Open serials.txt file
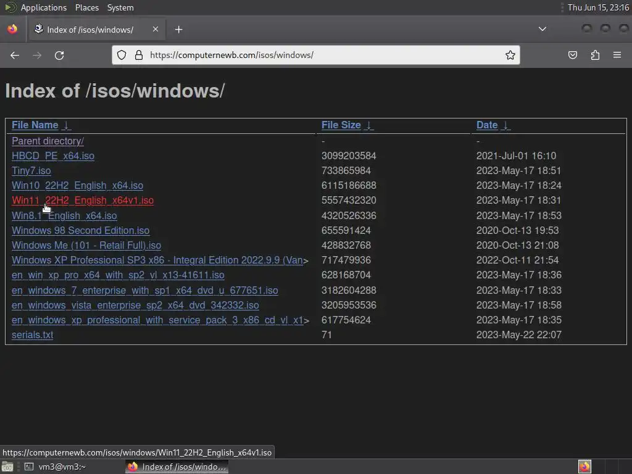Image resolution: width=632 pixels, height=474 pixels. click(32, 335)
